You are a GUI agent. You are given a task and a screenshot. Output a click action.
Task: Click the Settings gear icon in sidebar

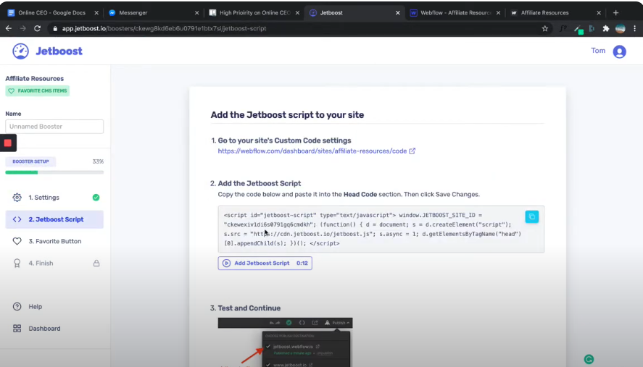tap(17, 198)
